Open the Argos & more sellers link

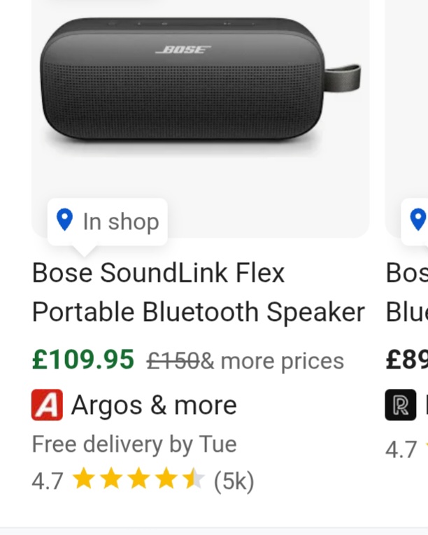click(154, 406)
